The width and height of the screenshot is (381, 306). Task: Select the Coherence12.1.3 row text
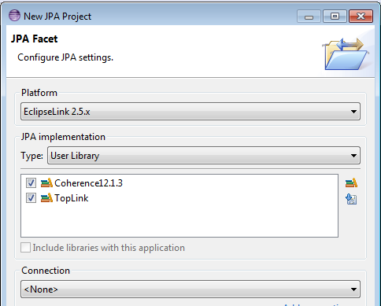pyautogui.click(x=88, y=183)
